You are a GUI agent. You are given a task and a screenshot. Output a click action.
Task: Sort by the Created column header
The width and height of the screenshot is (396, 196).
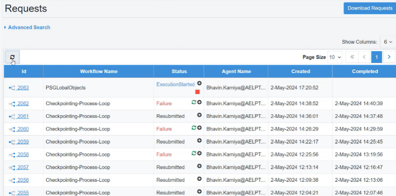point(300,72)
